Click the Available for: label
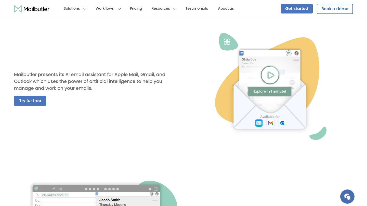 270,117
